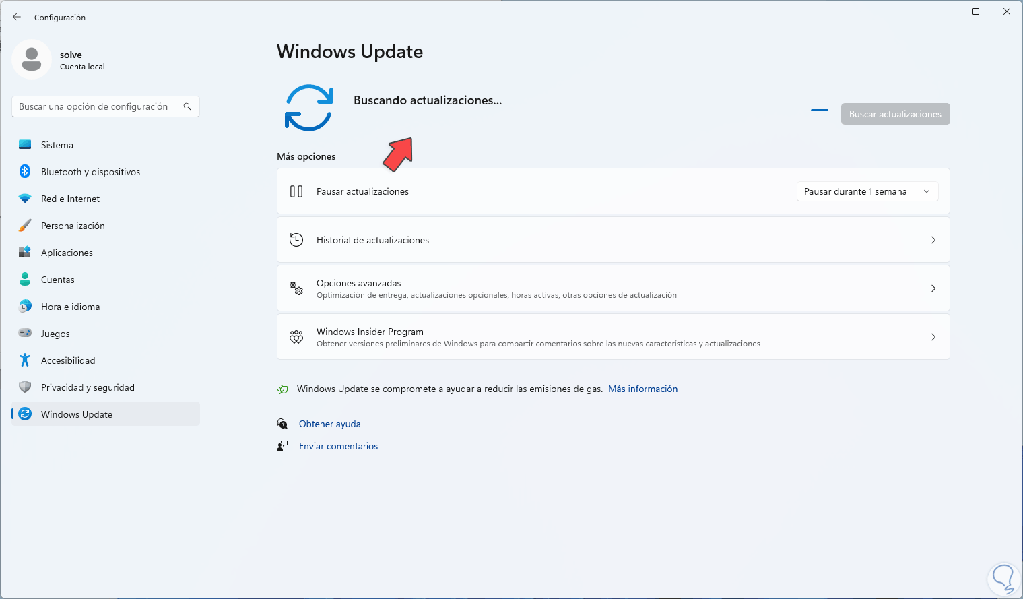This screenshot has height=599, width=1023.
Task: Expand Opciones avanzadas with its chevron
Action: point(933,288)
